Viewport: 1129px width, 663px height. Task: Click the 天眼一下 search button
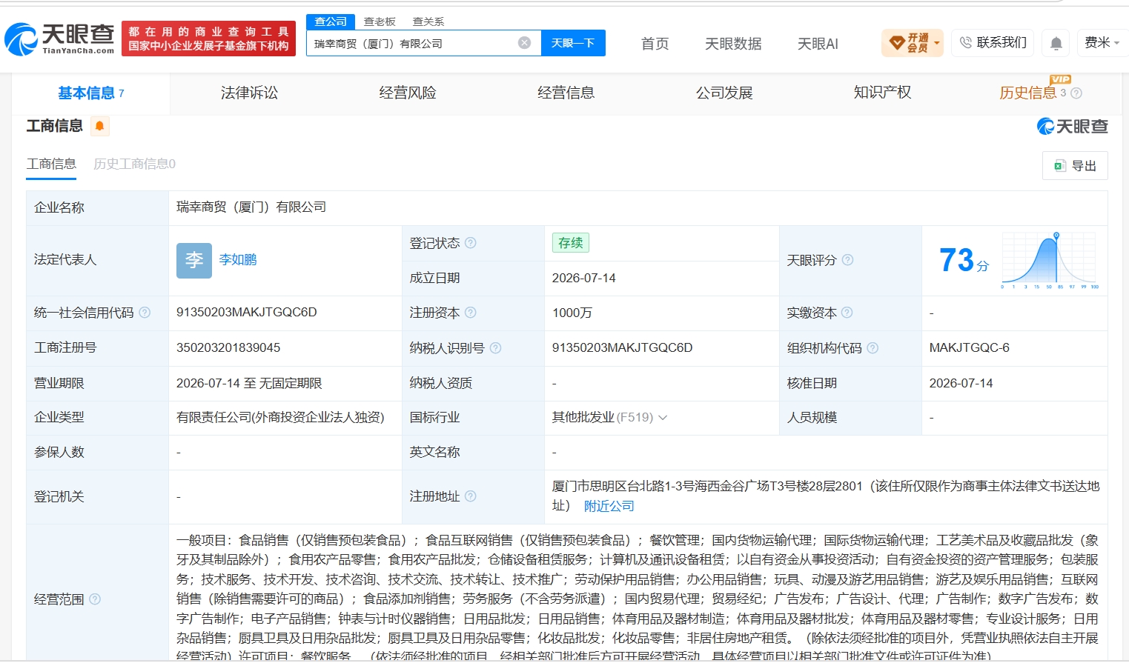[x=573, y=43]
